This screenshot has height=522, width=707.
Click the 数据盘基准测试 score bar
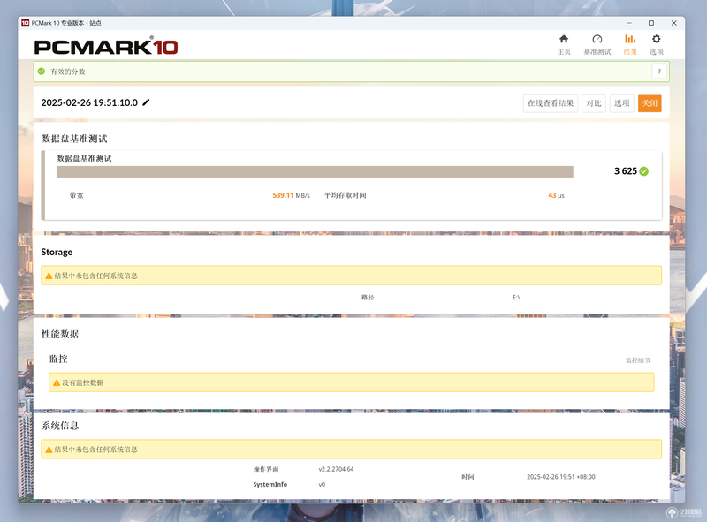click(315, 171)
